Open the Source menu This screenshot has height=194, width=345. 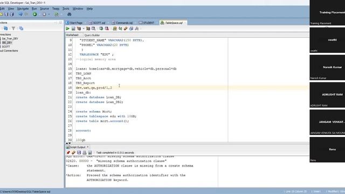[x=44, y=9]
